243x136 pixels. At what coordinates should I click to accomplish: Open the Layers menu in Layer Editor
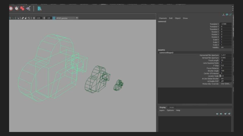tap(162, 110)
